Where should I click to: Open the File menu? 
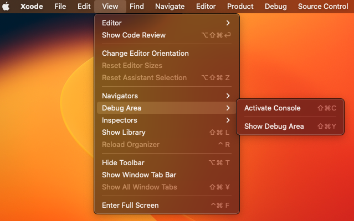60,6
